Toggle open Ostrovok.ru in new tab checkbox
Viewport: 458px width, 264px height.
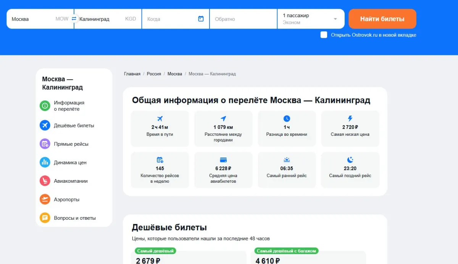pyautogui.click(x=324, y=35)
